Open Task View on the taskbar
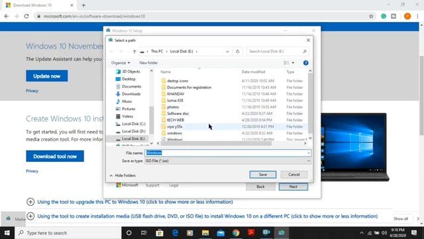The width and height of the screenshot is (424, 239). (144, 233)
